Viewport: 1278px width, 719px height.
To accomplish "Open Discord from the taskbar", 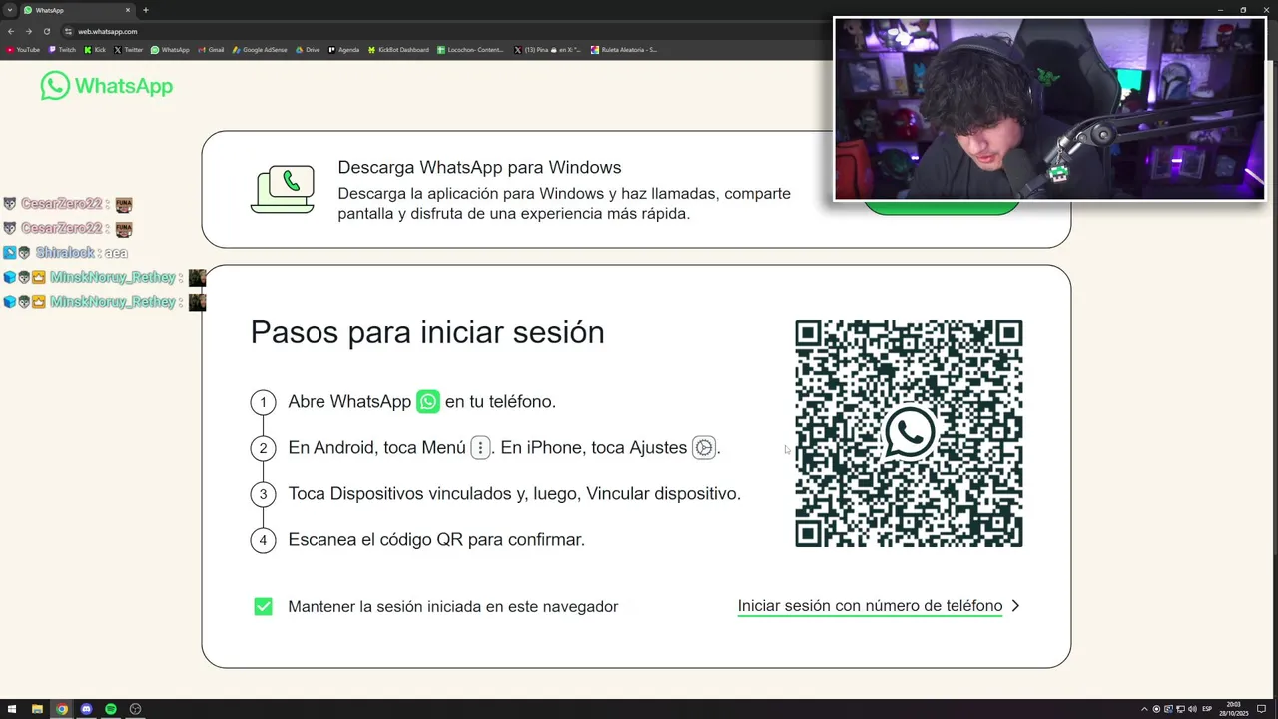I will 86,709.
